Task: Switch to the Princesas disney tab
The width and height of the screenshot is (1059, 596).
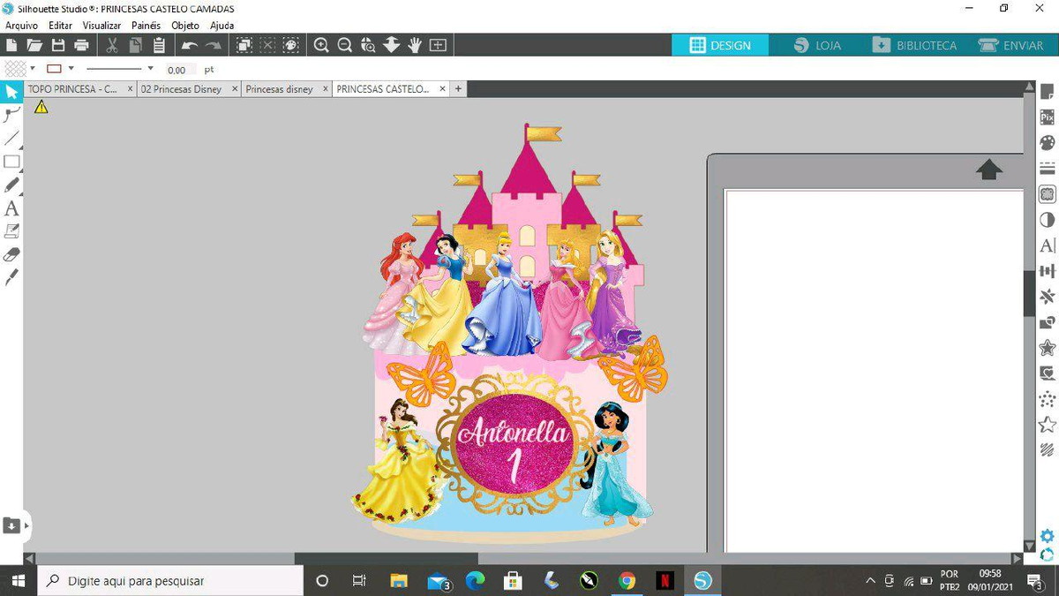Action: pos(280,89)
